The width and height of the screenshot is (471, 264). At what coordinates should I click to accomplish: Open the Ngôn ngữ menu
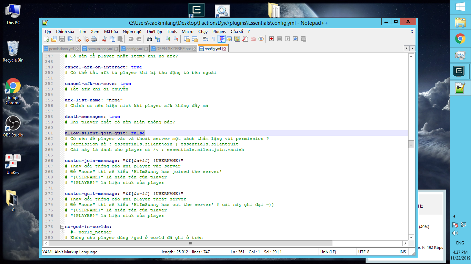[x=133, y=31]
